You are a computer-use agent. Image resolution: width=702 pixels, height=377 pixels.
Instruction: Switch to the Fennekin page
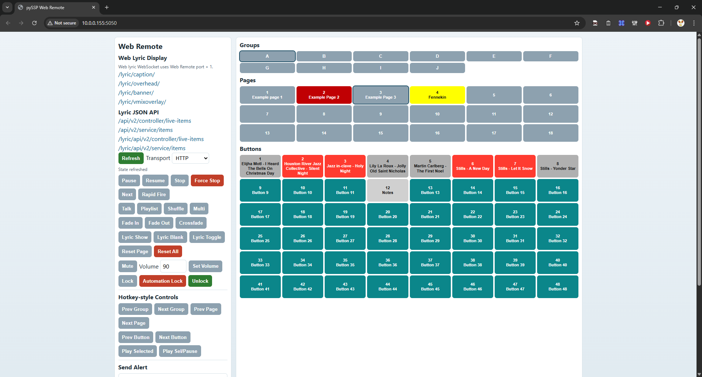click(437, 95)
